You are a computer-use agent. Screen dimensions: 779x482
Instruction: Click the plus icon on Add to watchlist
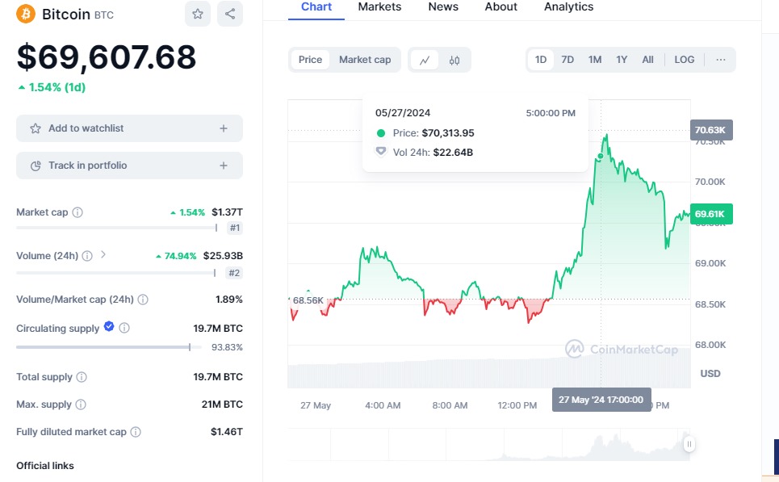[224, 128]
